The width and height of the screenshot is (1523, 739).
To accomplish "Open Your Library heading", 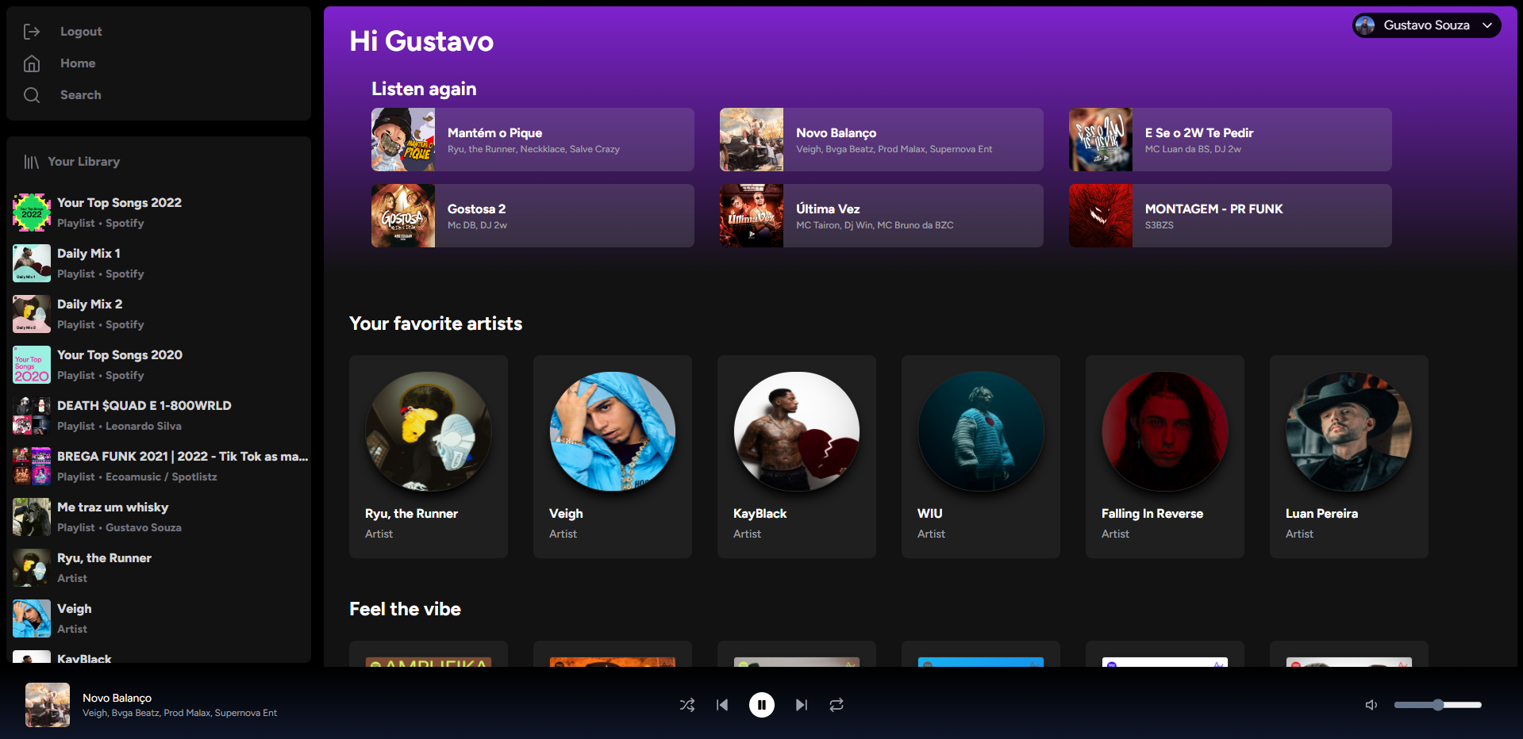I will [83, 162].
